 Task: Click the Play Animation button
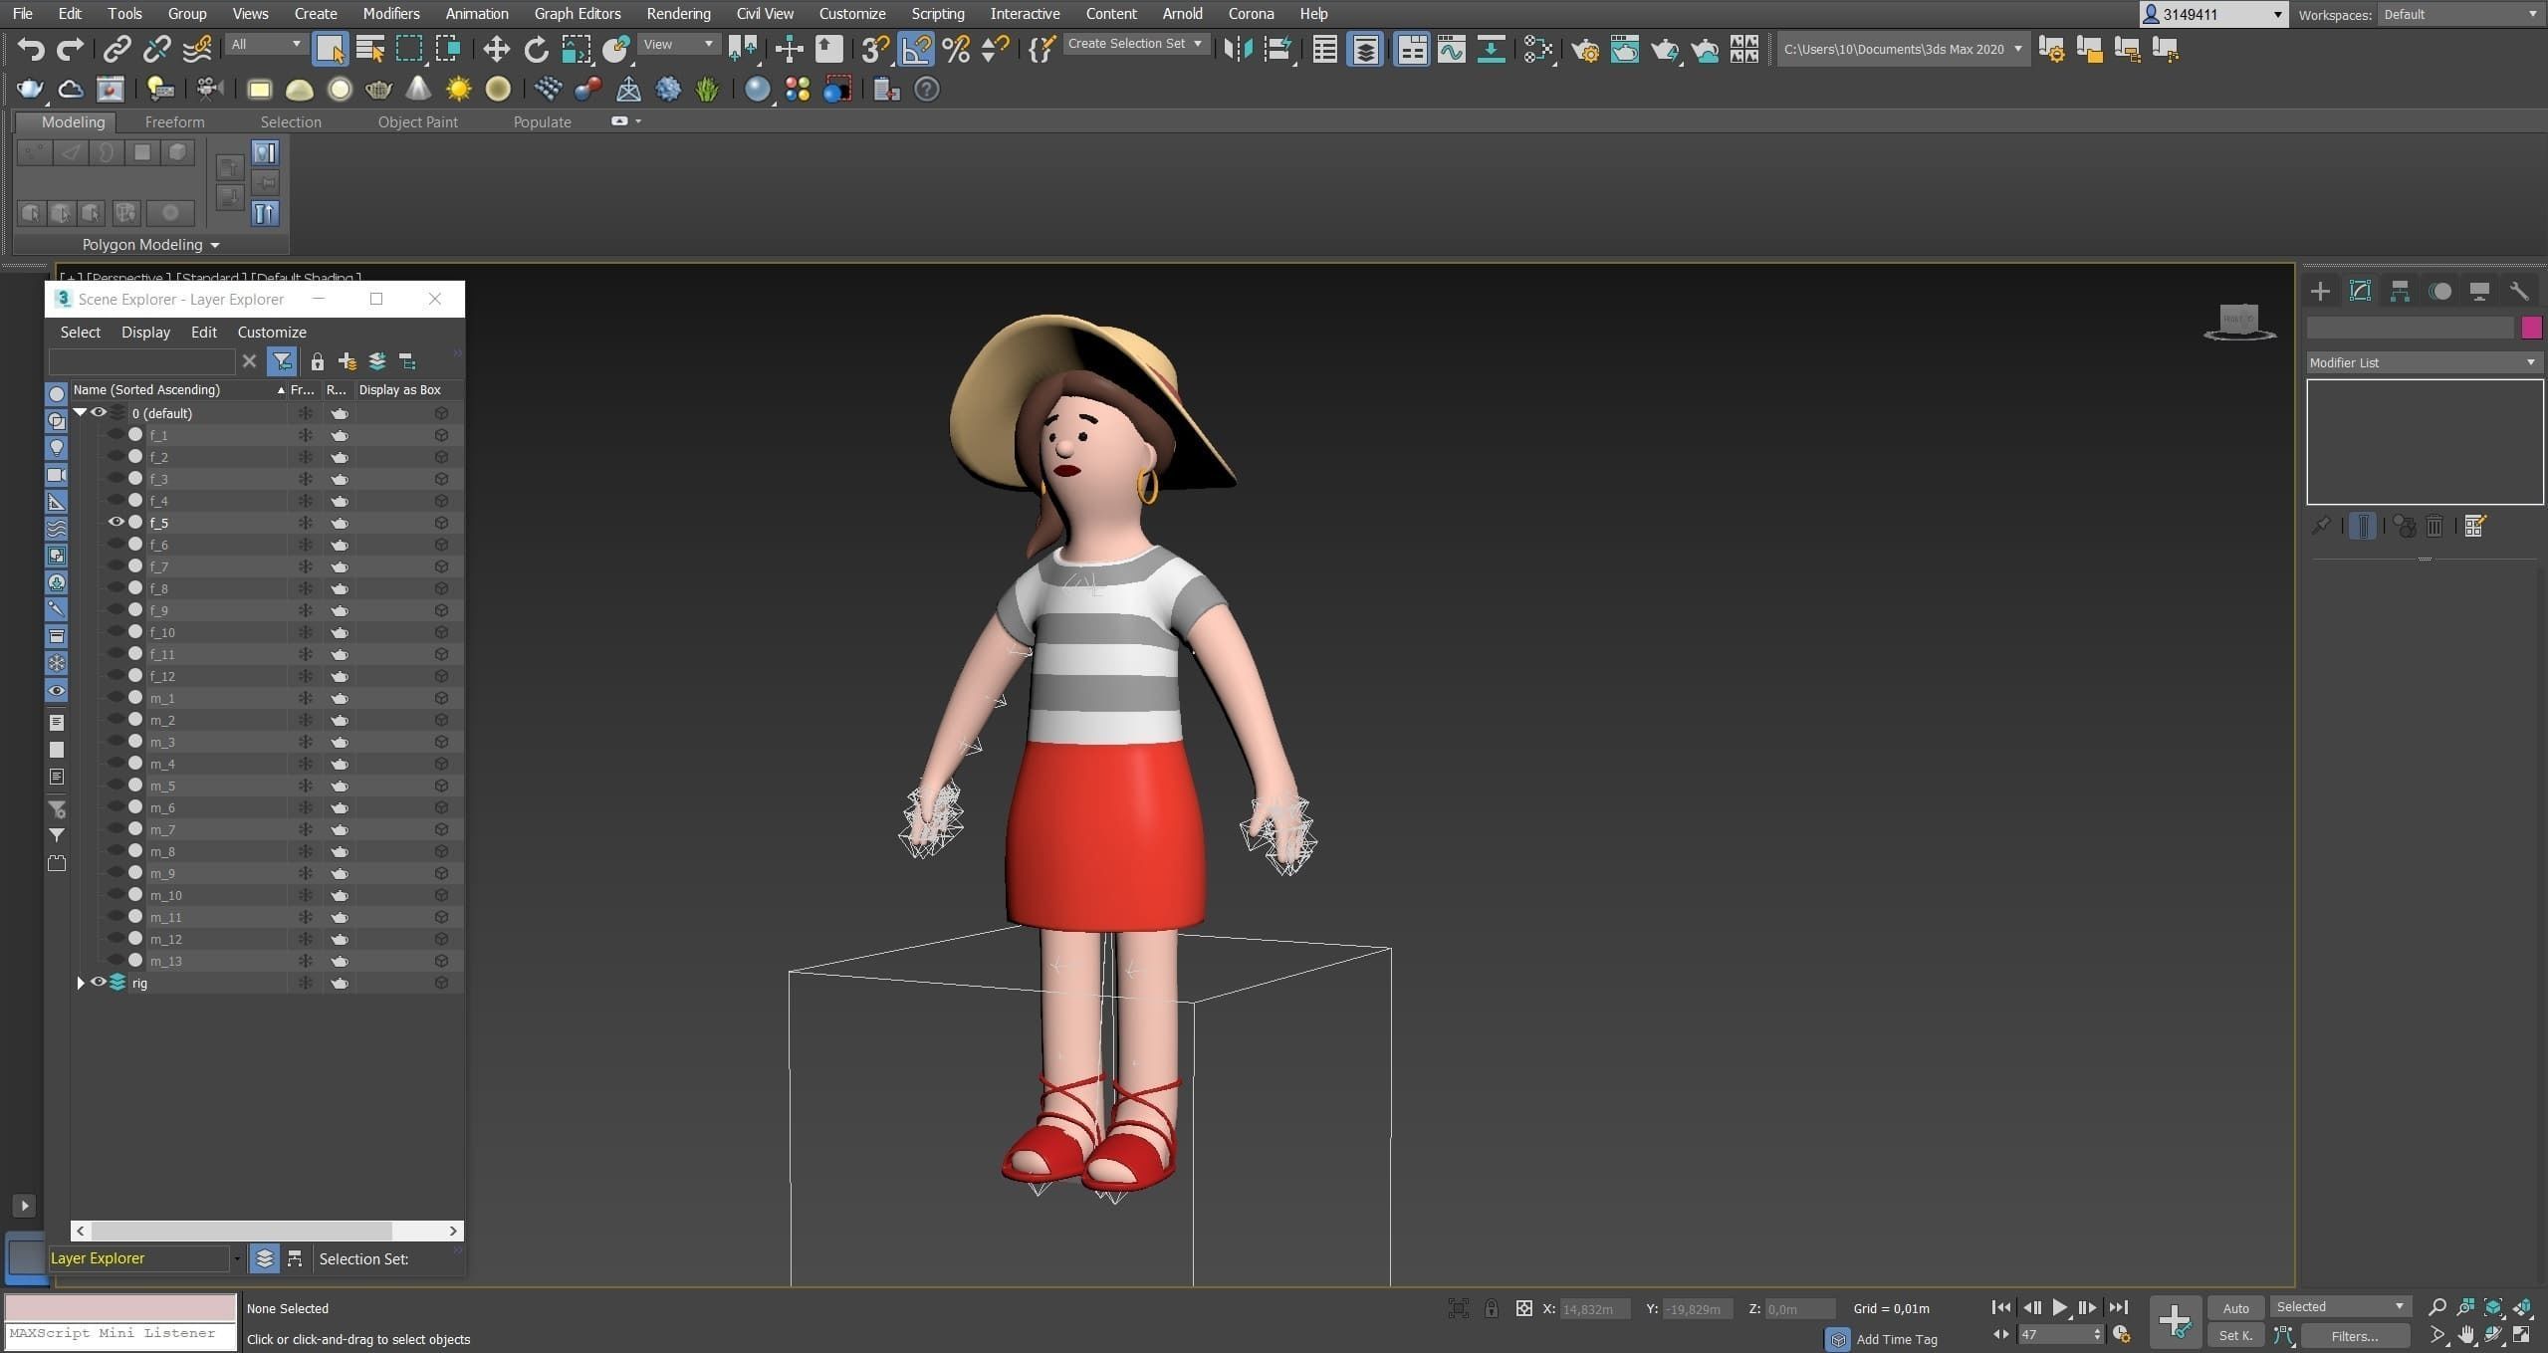tap(2059, 1307)
